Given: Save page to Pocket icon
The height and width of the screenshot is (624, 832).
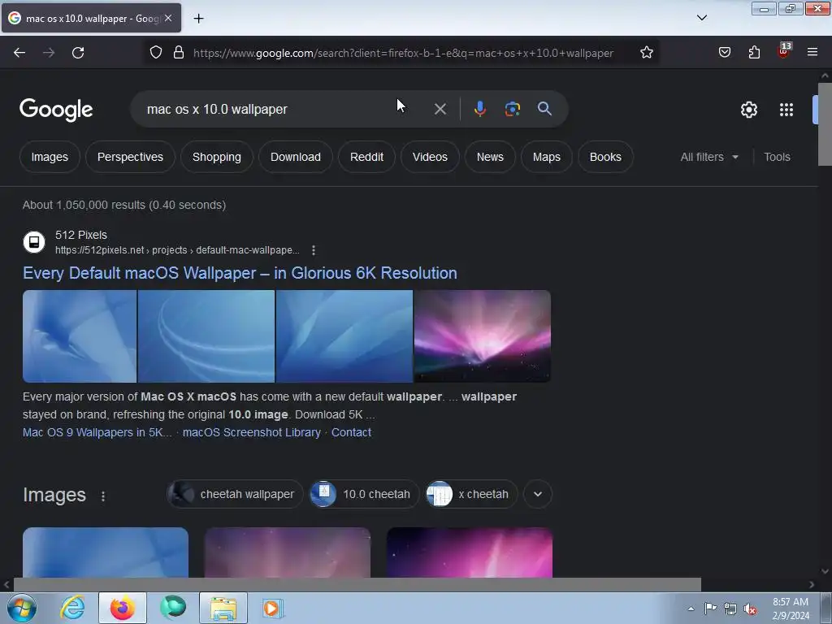Looking at the screenshot, I should (724, 53).
